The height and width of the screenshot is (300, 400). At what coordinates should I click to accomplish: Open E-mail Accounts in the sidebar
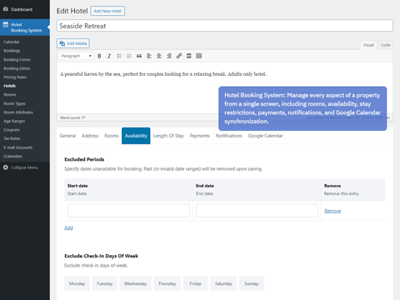pos(17,147)
